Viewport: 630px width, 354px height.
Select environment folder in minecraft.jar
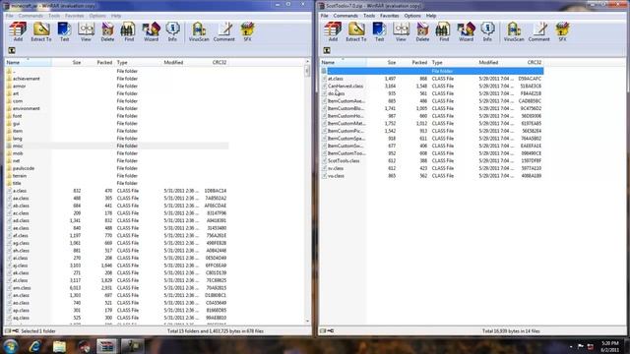click(27, 109)
